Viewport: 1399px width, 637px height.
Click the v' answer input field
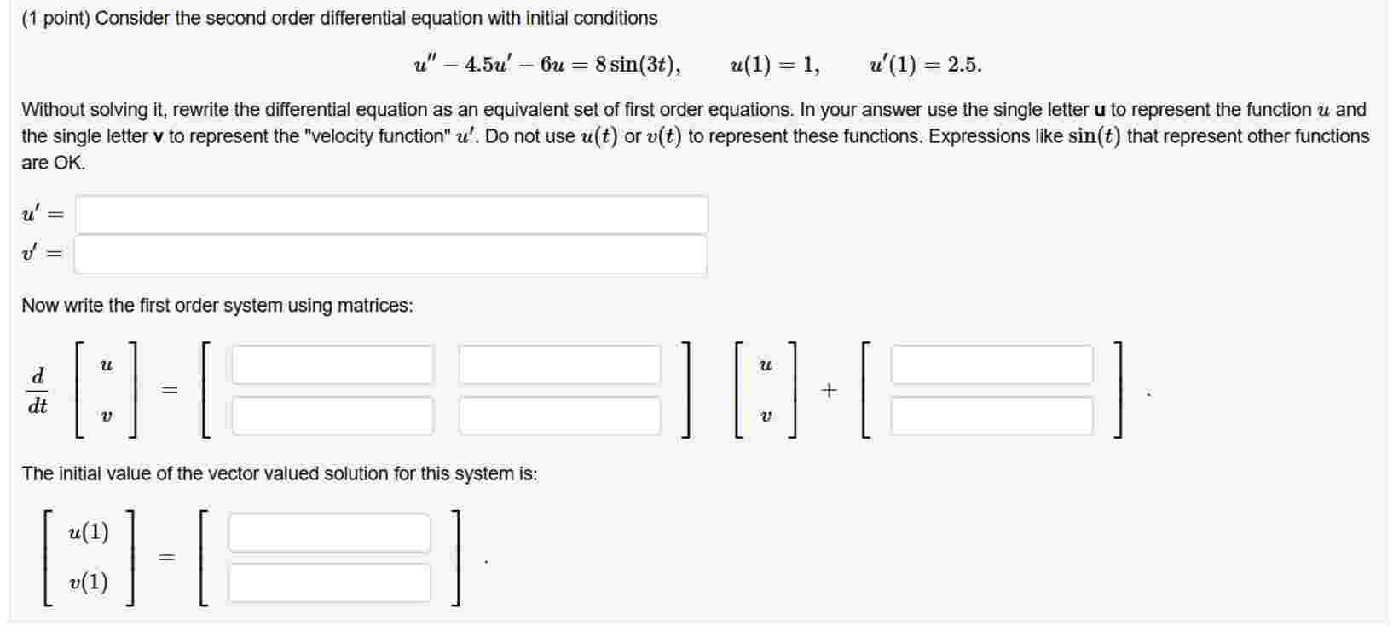(390, 255)
